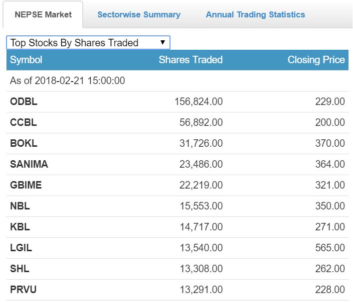Screen dimensions: 353x302
Task: Select the NBL stock symbol
Action: click(20, 206)
